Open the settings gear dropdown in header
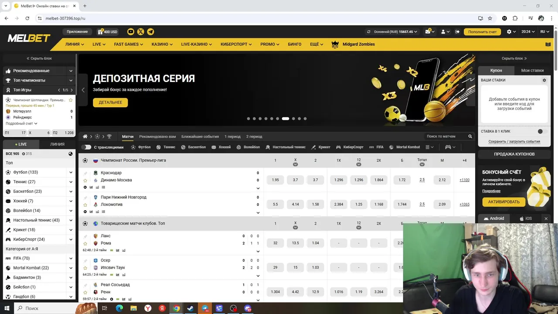558x314 pixels. click(x=511, y=32)
